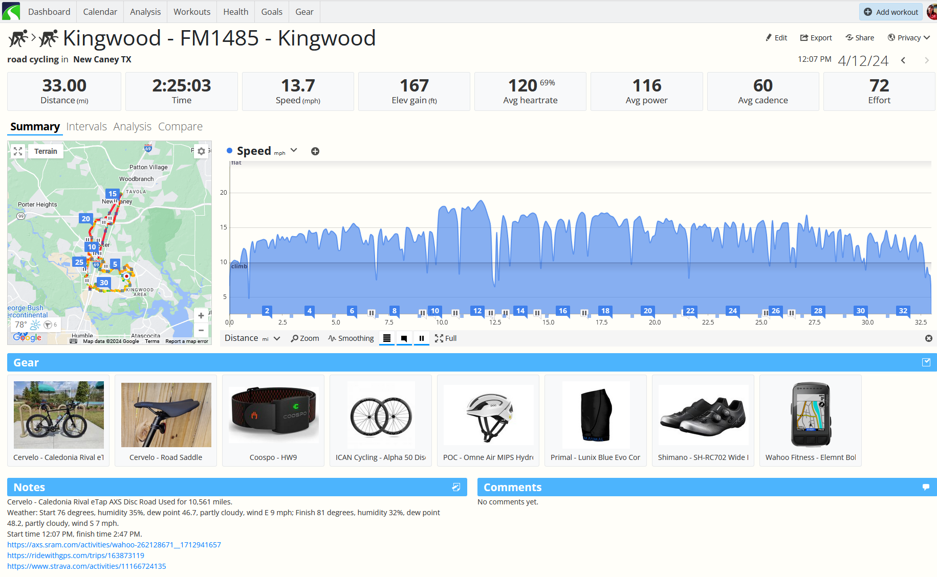Image resolution: width=937 pixels, height=577 pixels.
Task: Click mile marker 15 on the map
Action: click(112, 194)
